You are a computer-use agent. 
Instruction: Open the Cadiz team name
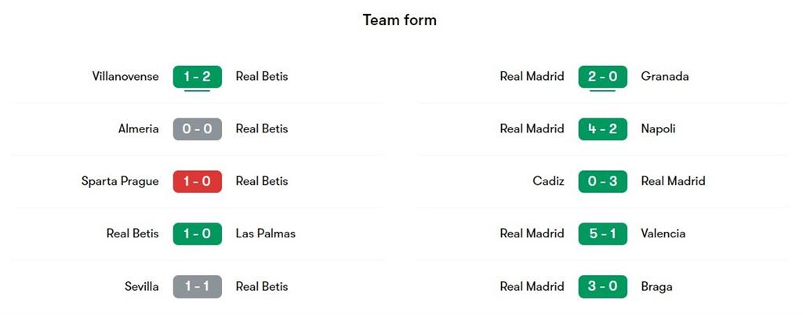(x=548, y=181)
